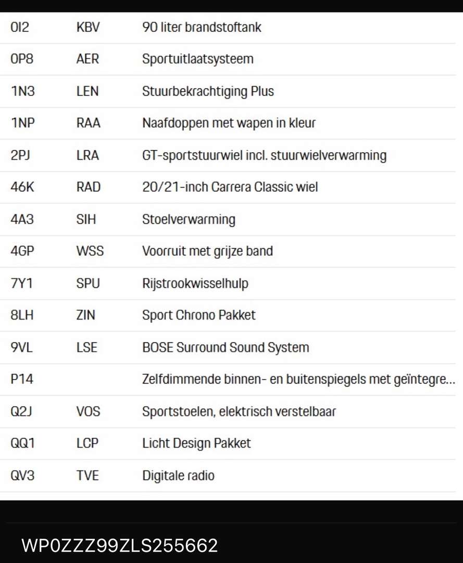Click BOSE Surround Sound System text
The height and width of the screenshot is (563, 463).
click(226, 348)
